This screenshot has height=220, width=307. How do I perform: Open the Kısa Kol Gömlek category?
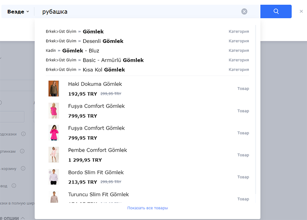click(x=104, y=70)
